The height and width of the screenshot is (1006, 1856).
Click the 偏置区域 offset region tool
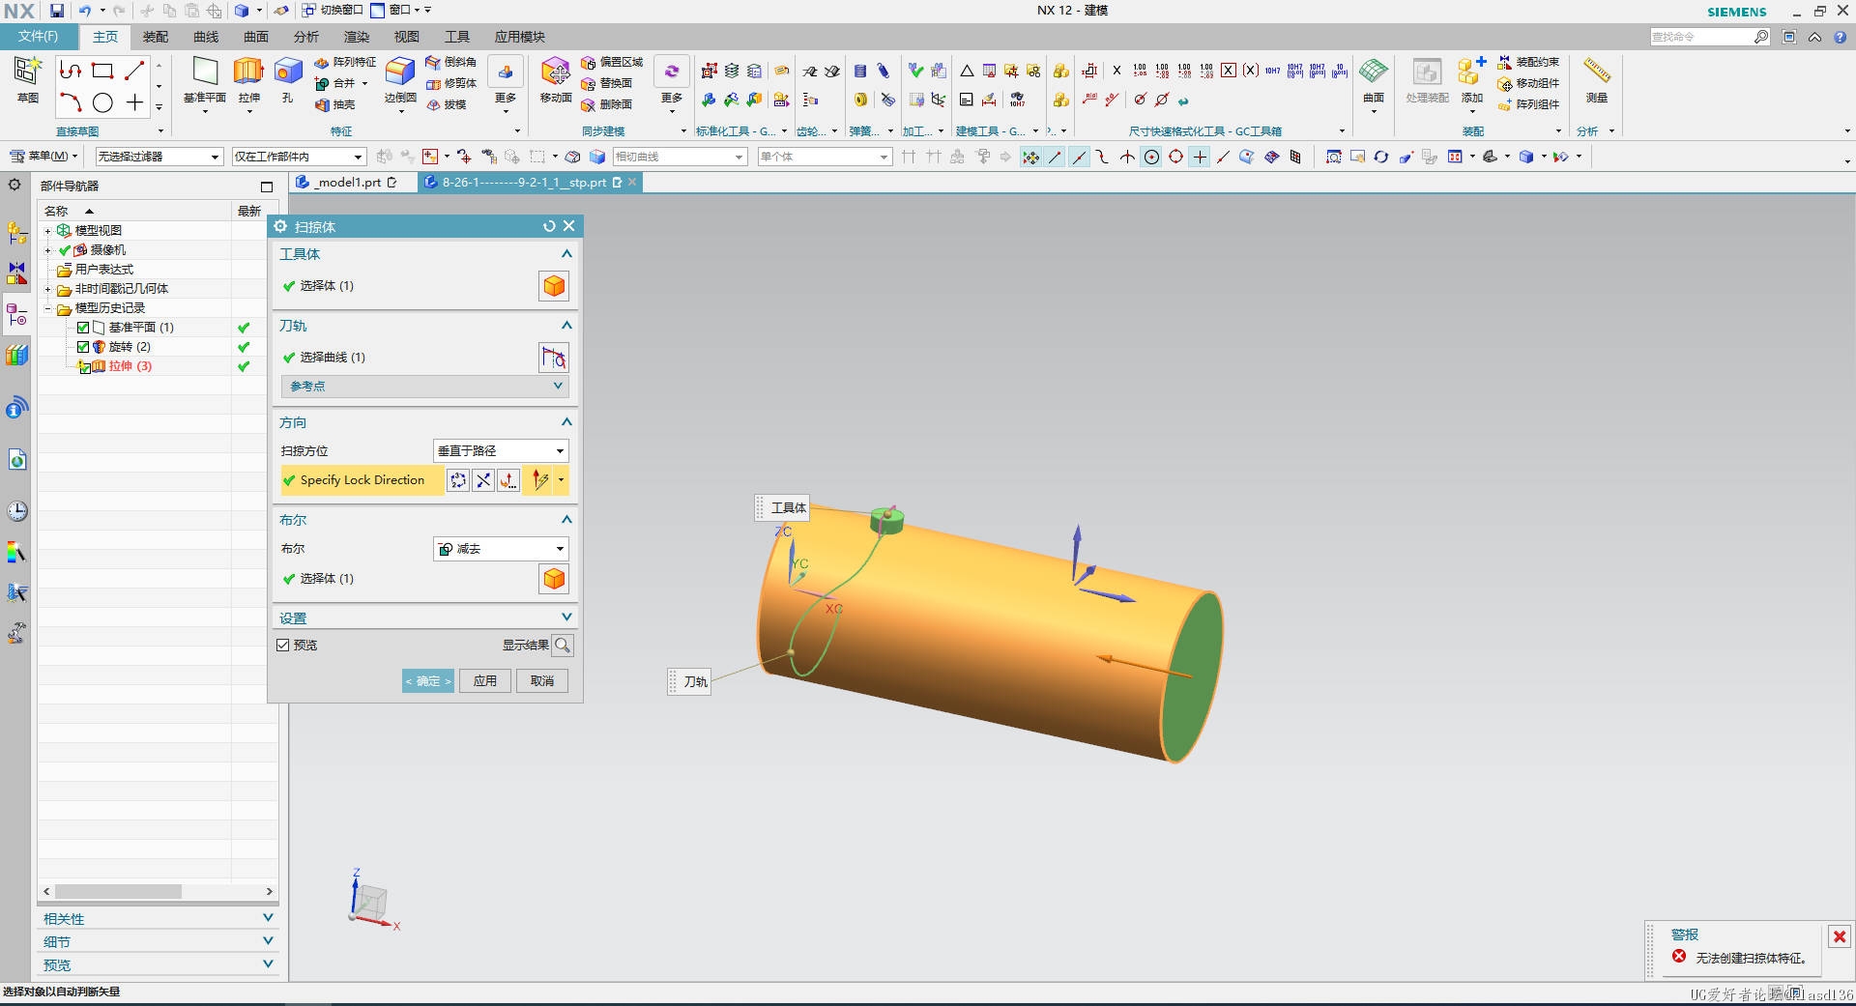pos(612,62)
